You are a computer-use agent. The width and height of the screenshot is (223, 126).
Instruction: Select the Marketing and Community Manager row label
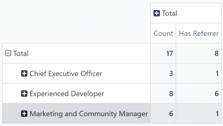(89, 114)
